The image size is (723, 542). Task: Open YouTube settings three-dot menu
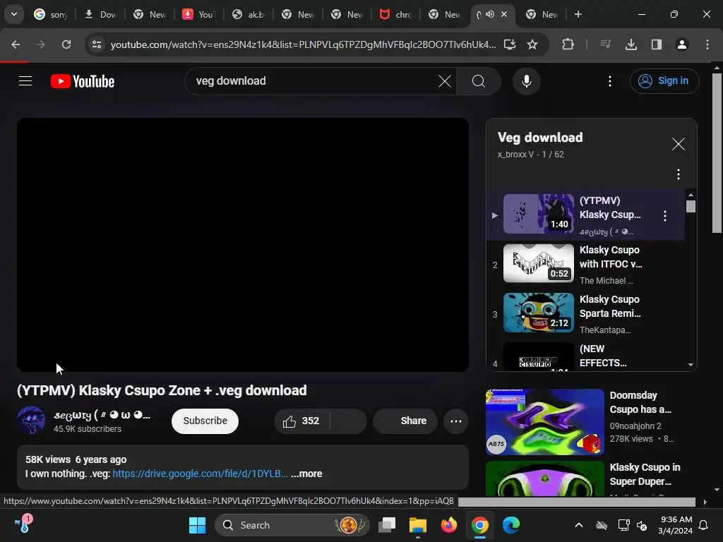pos(609,81)
